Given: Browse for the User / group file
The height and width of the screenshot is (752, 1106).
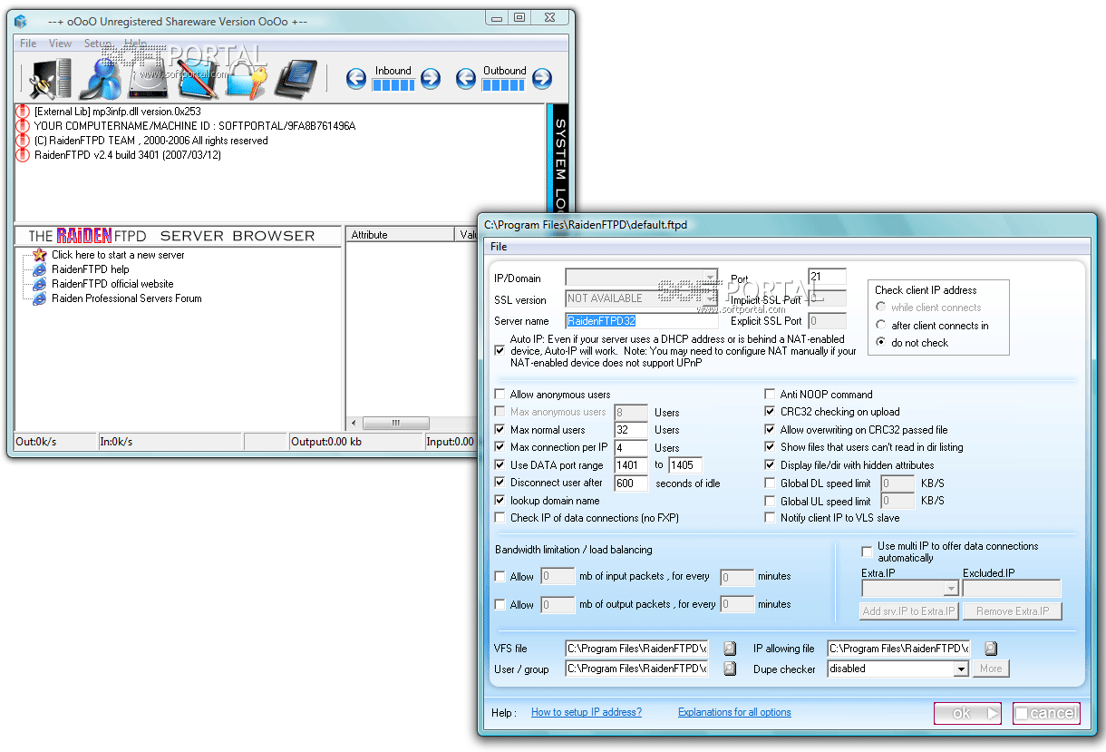Looking at the screenshot, I should pos(730,669).
